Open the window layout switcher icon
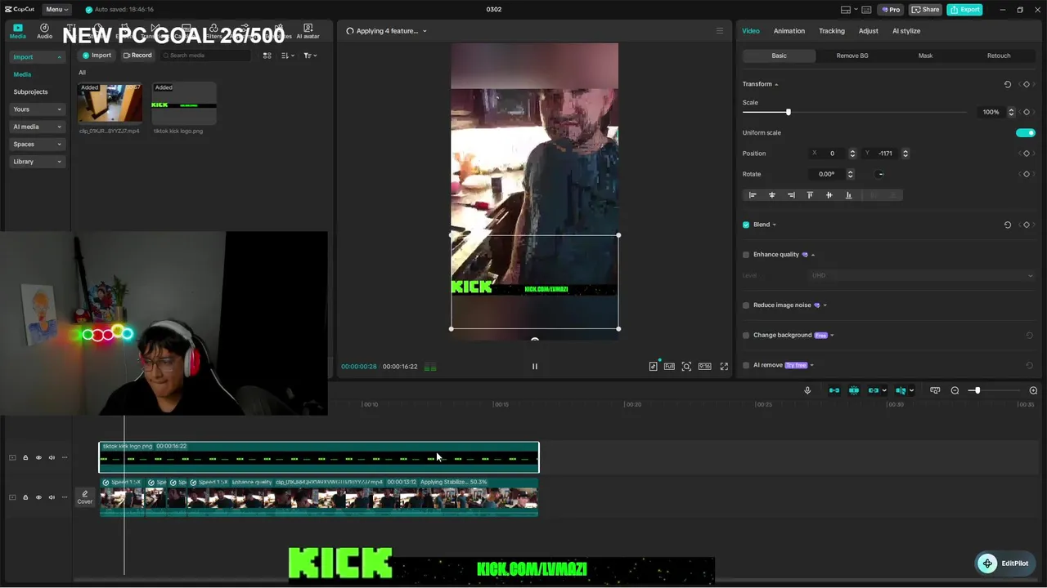This screenshot has width=1047, height=588. click(x=846, y=10)
